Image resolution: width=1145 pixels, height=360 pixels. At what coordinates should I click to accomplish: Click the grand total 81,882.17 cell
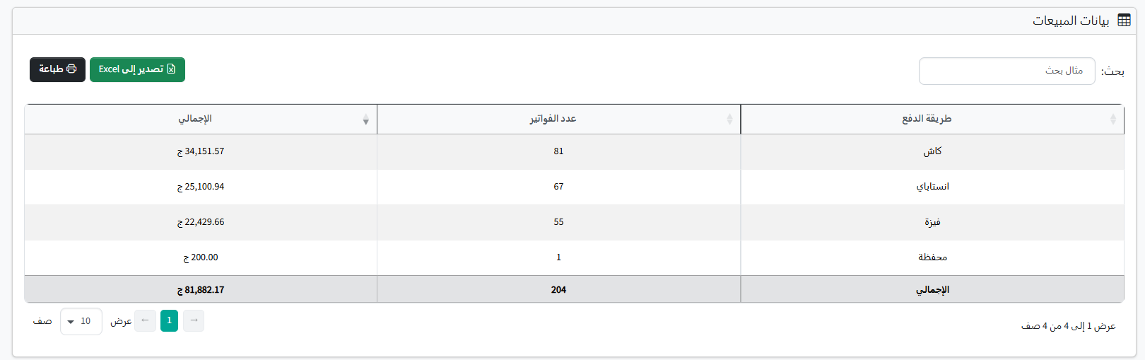pos(201,290)
